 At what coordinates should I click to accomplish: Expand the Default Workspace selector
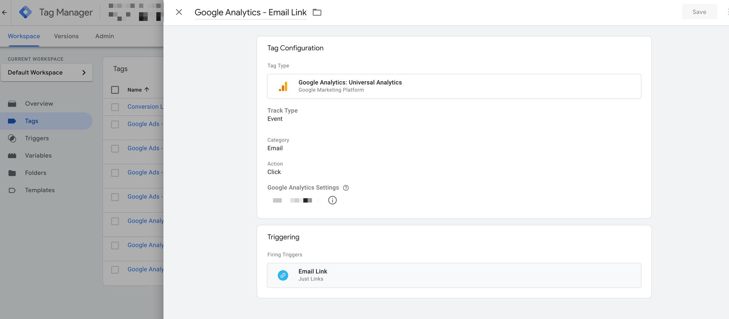(x=47, y=73)
